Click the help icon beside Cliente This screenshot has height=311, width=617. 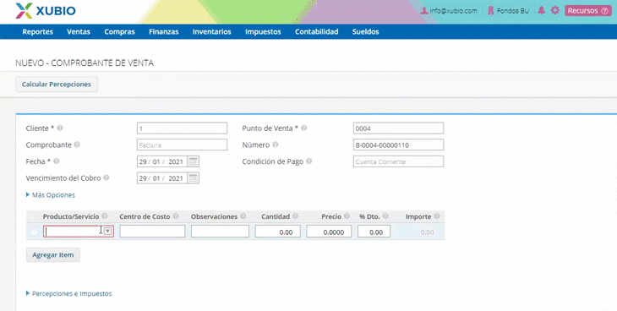tap(60, 128)
